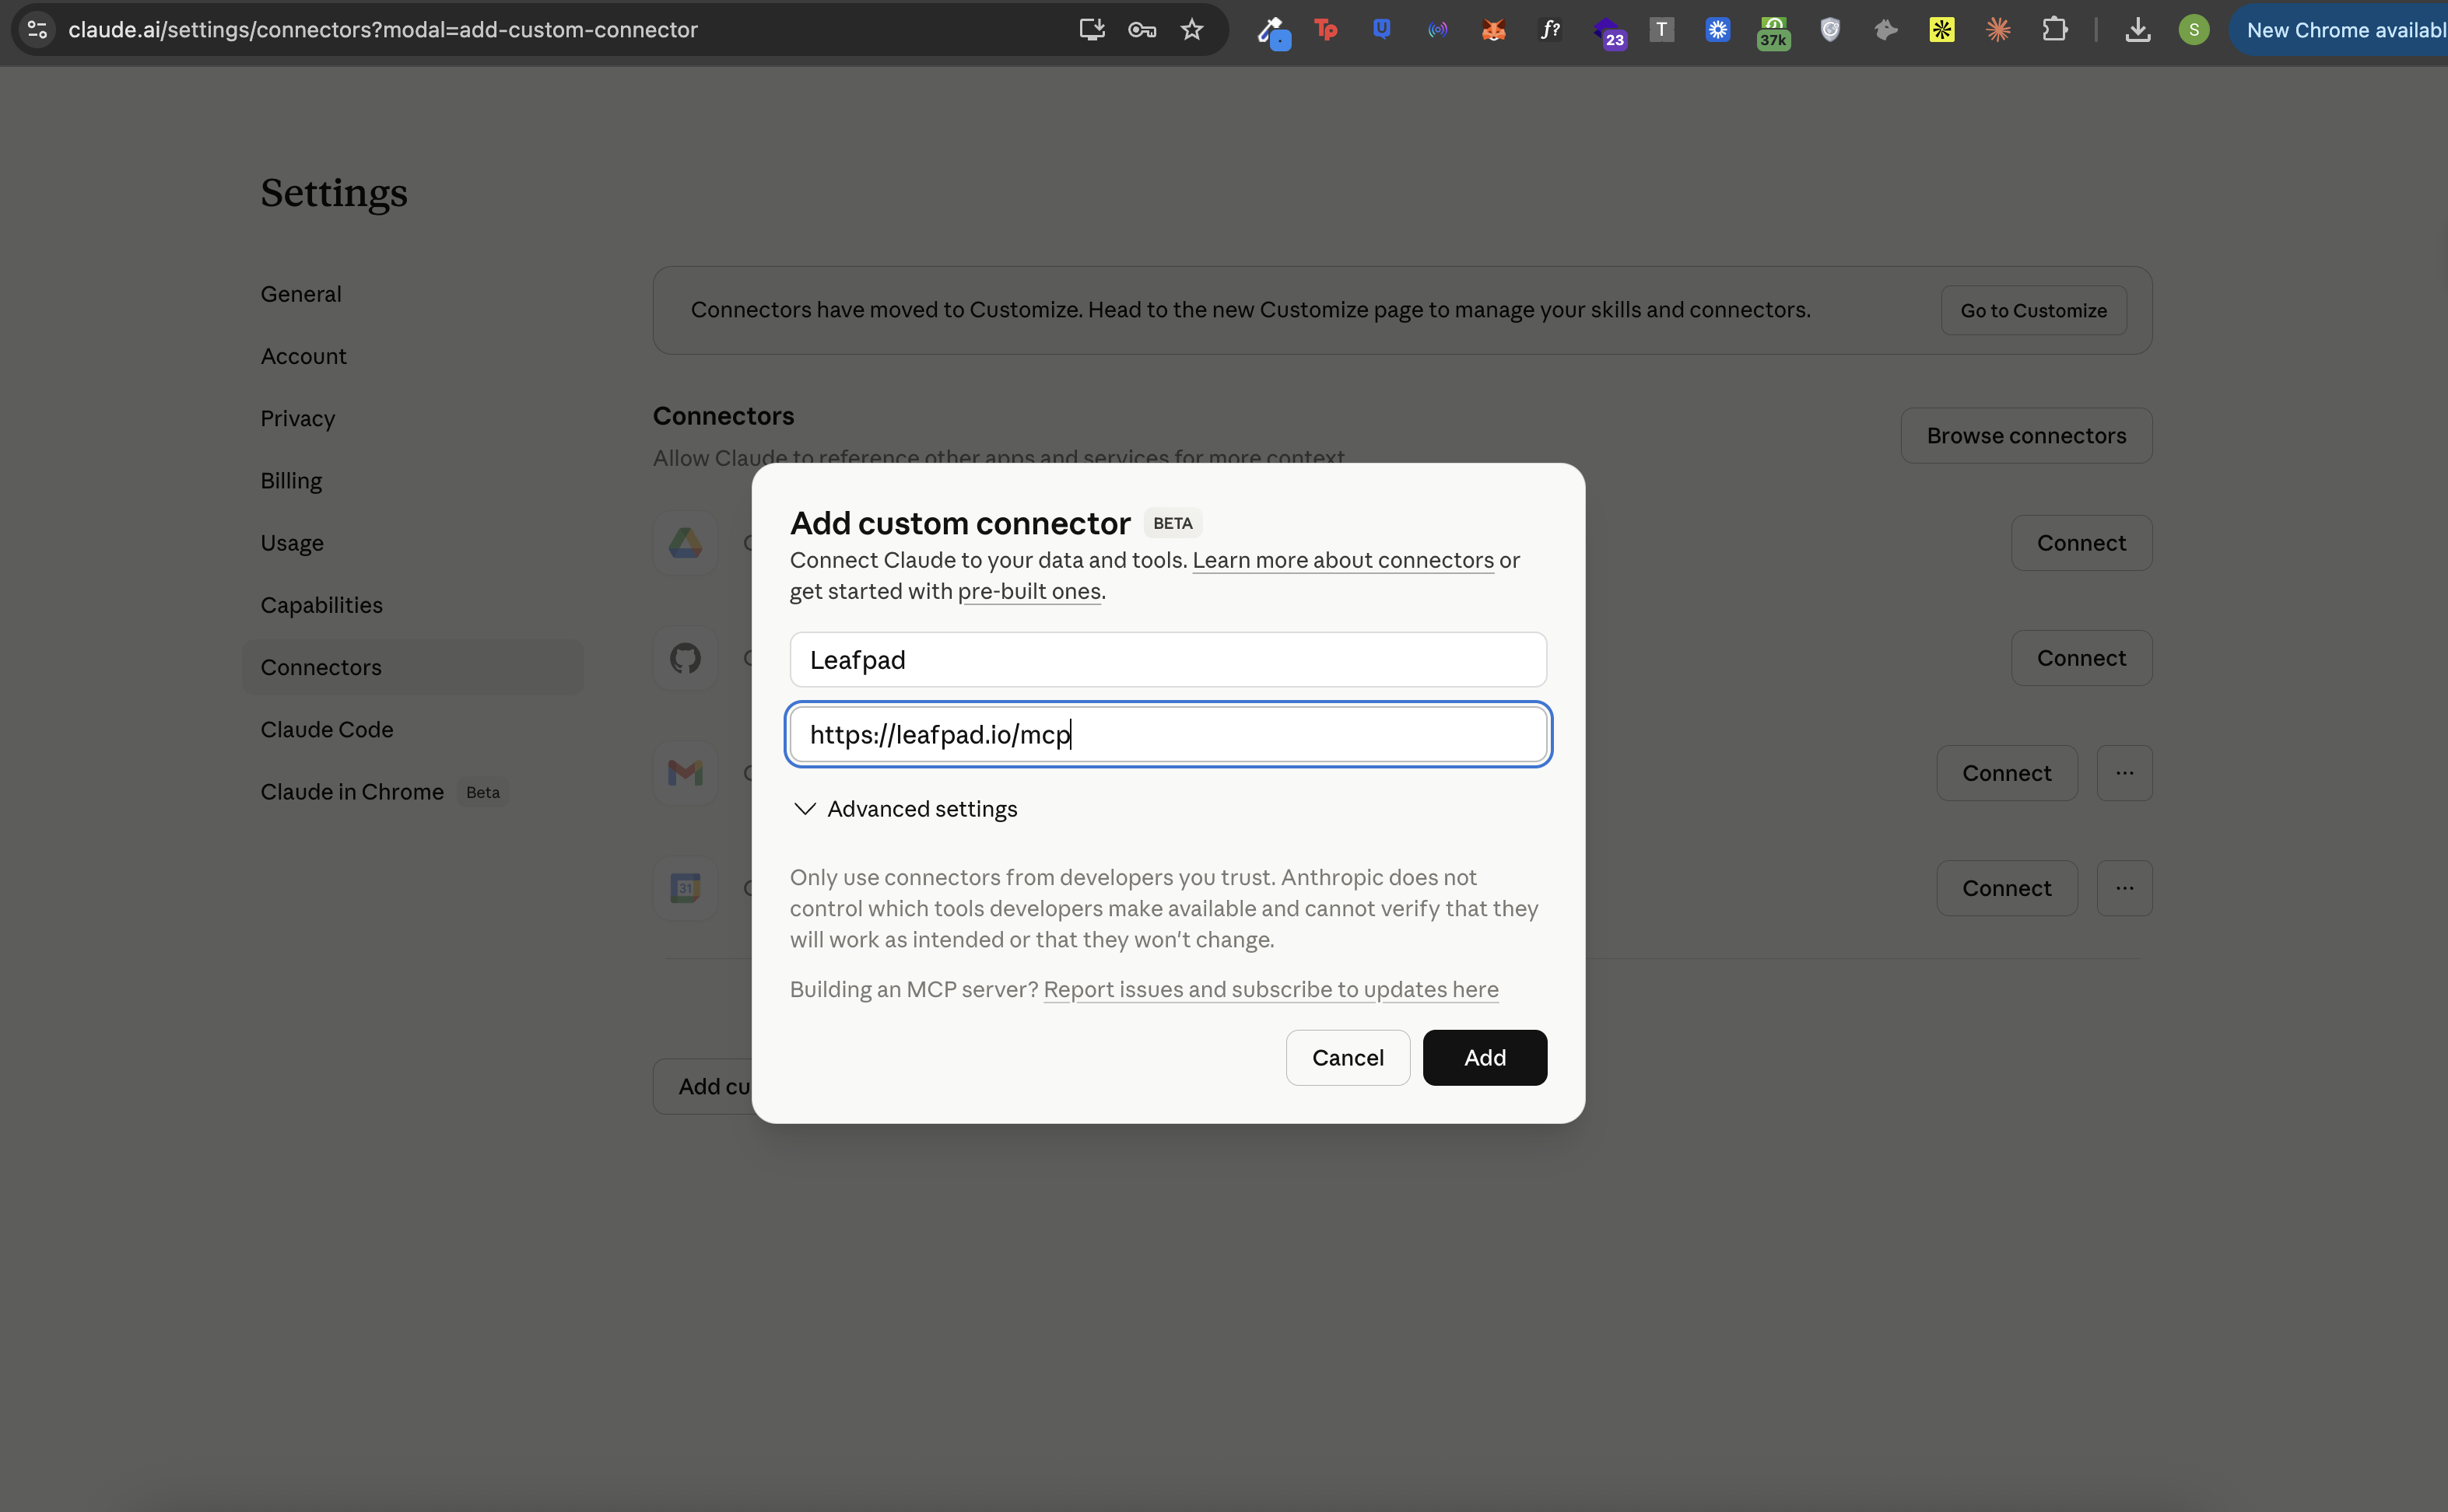The width and height of the screenshot is (2448, 1512).
Task: Open the color picker eyedropper extension
Action: tap(1274, 31)
